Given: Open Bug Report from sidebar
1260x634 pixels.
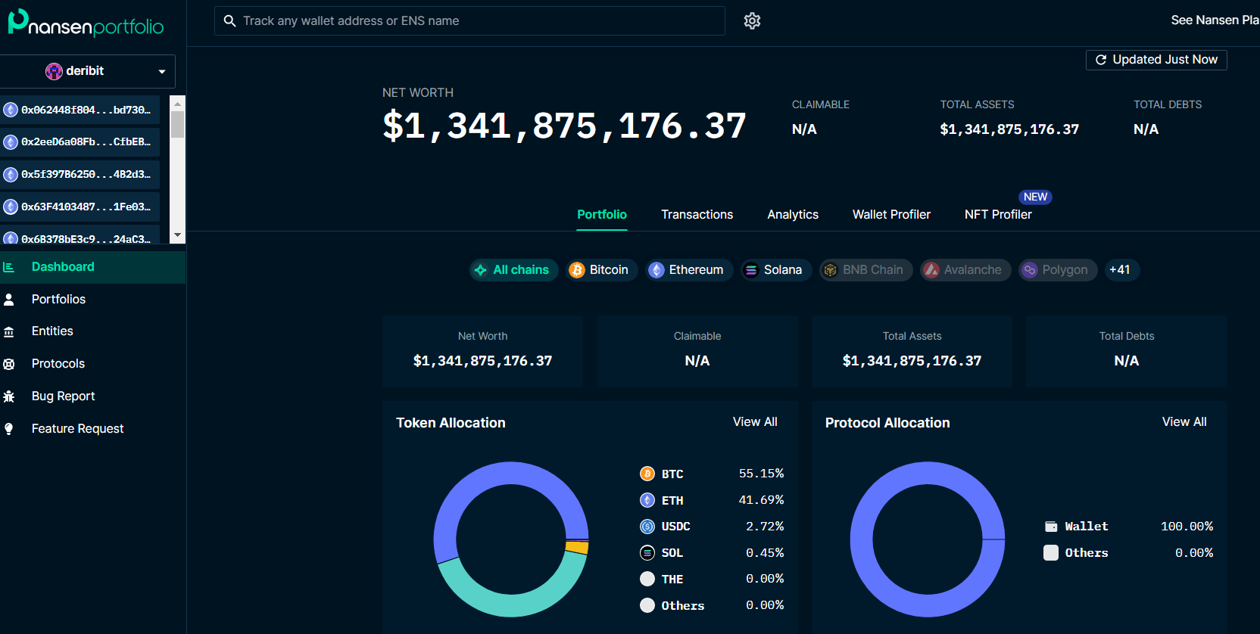Looking at the screenshot, I should click(63, 396).
